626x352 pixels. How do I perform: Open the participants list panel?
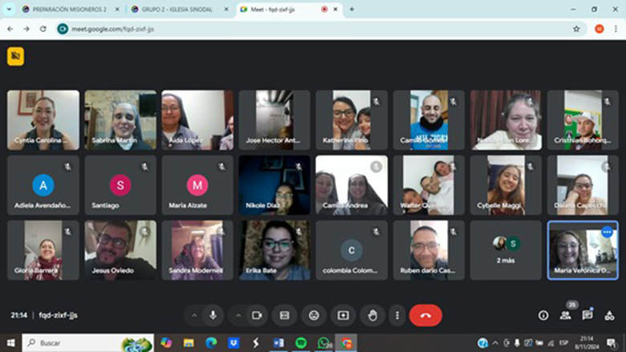coord(565,315)
